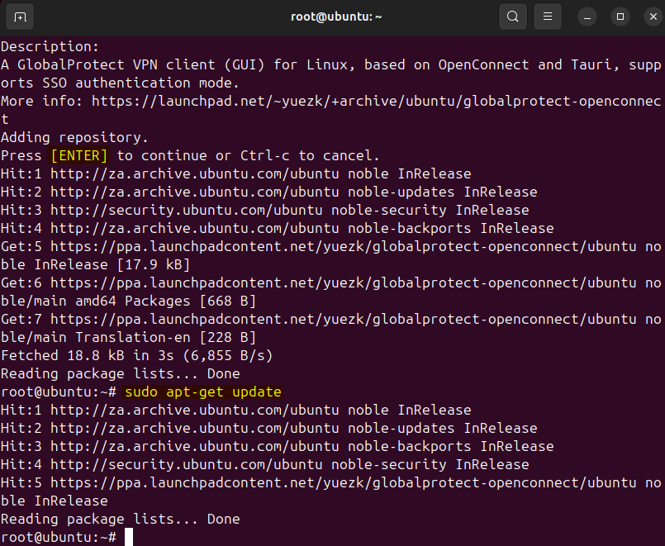Click the search magnifier icon
This screenshot has height=546, width=665.
[x=513, y=17]
